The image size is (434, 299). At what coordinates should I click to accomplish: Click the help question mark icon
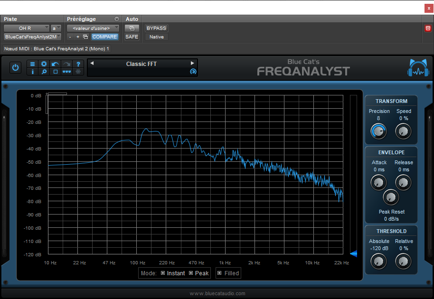coord(77,65)
